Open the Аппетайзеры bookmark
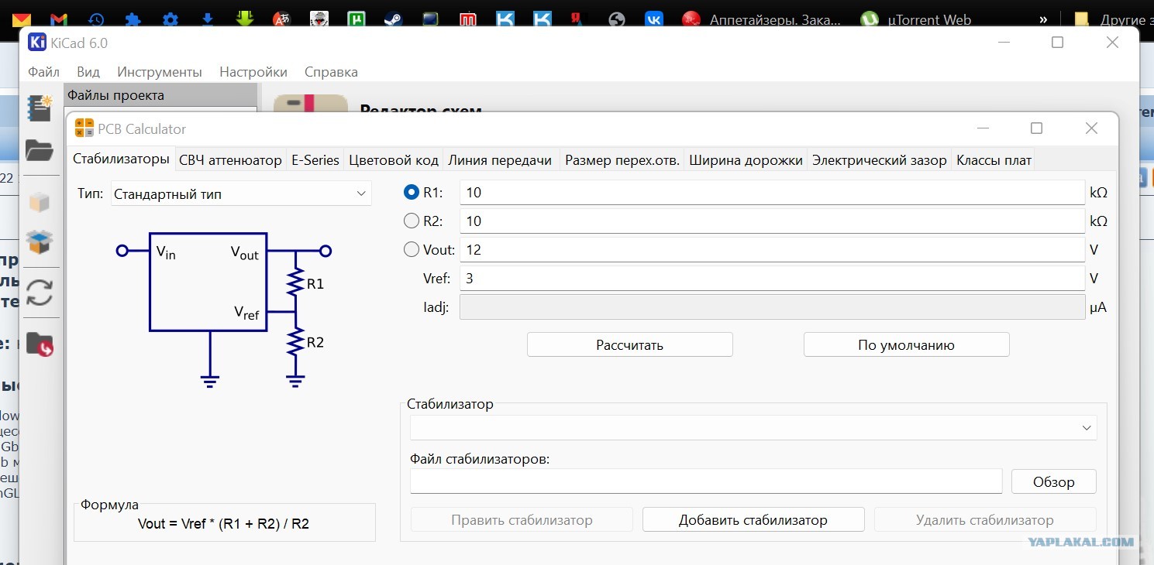Image resolution: width=1154 pixels, height=565 pixels. pos(762,20)
